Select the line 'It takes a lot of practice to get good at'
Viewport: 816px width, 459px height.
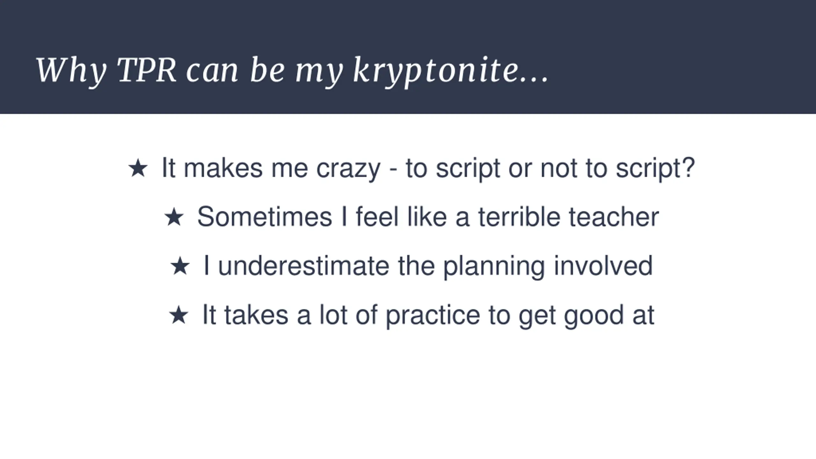point(428,316)
